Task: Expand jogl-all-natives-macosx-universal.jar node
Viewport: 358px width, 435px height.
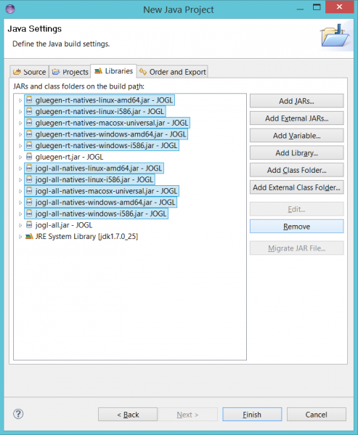Action: [20, 192]
